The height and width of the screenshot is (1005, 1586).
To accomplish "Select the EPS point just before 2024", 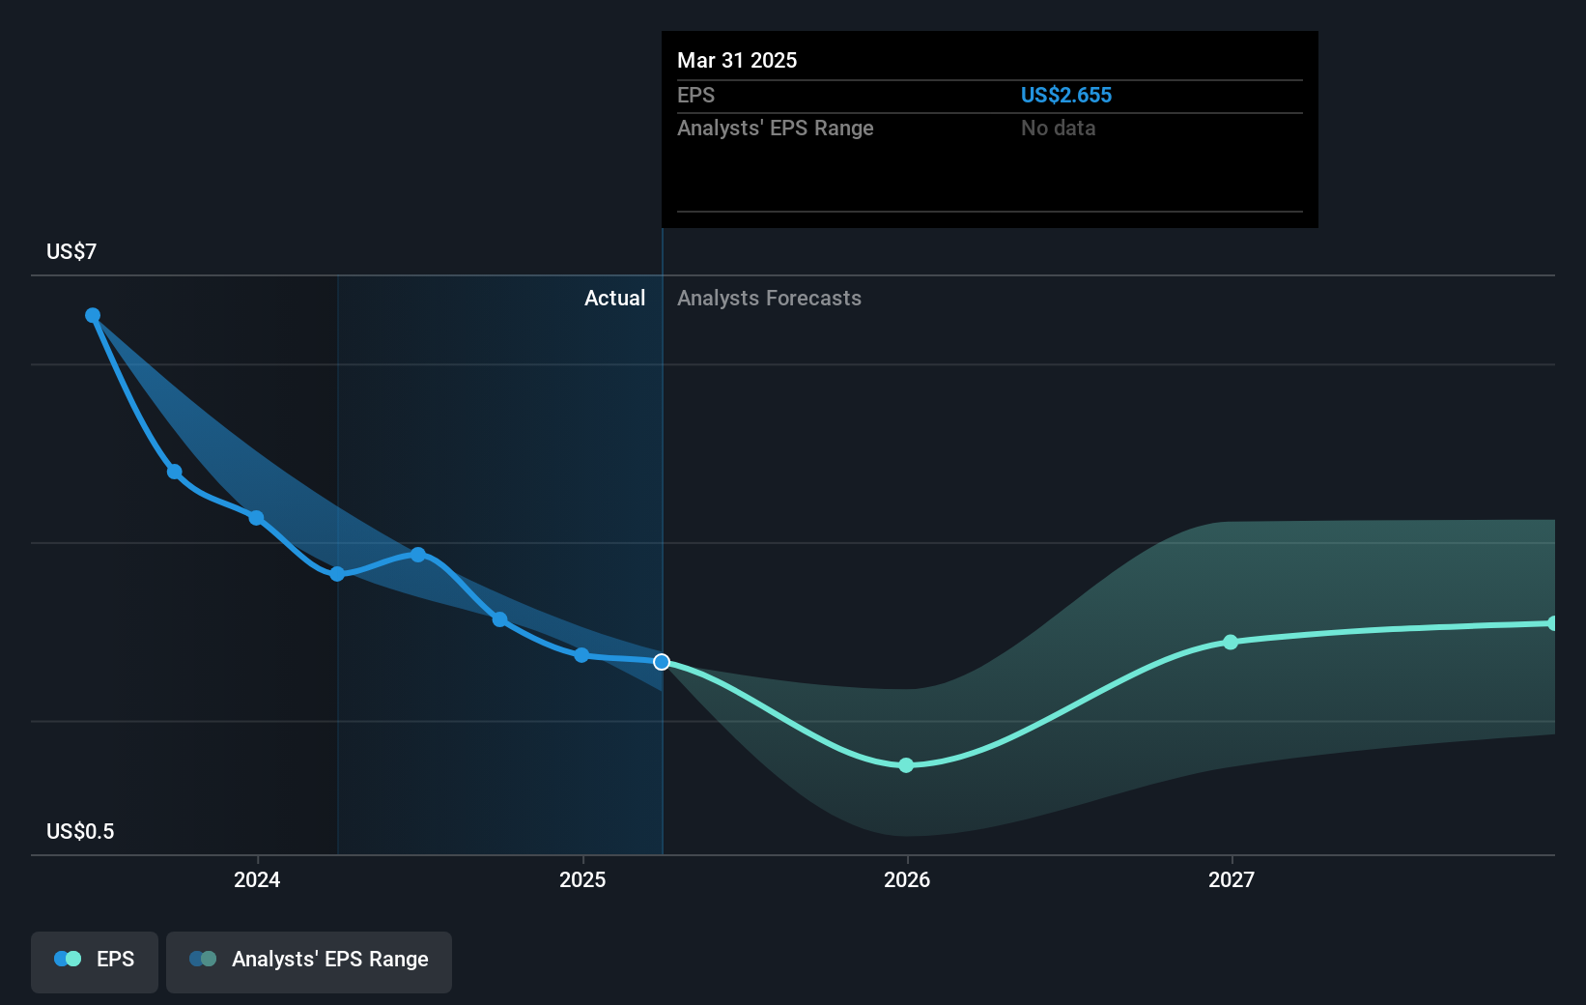I will 175,472.
